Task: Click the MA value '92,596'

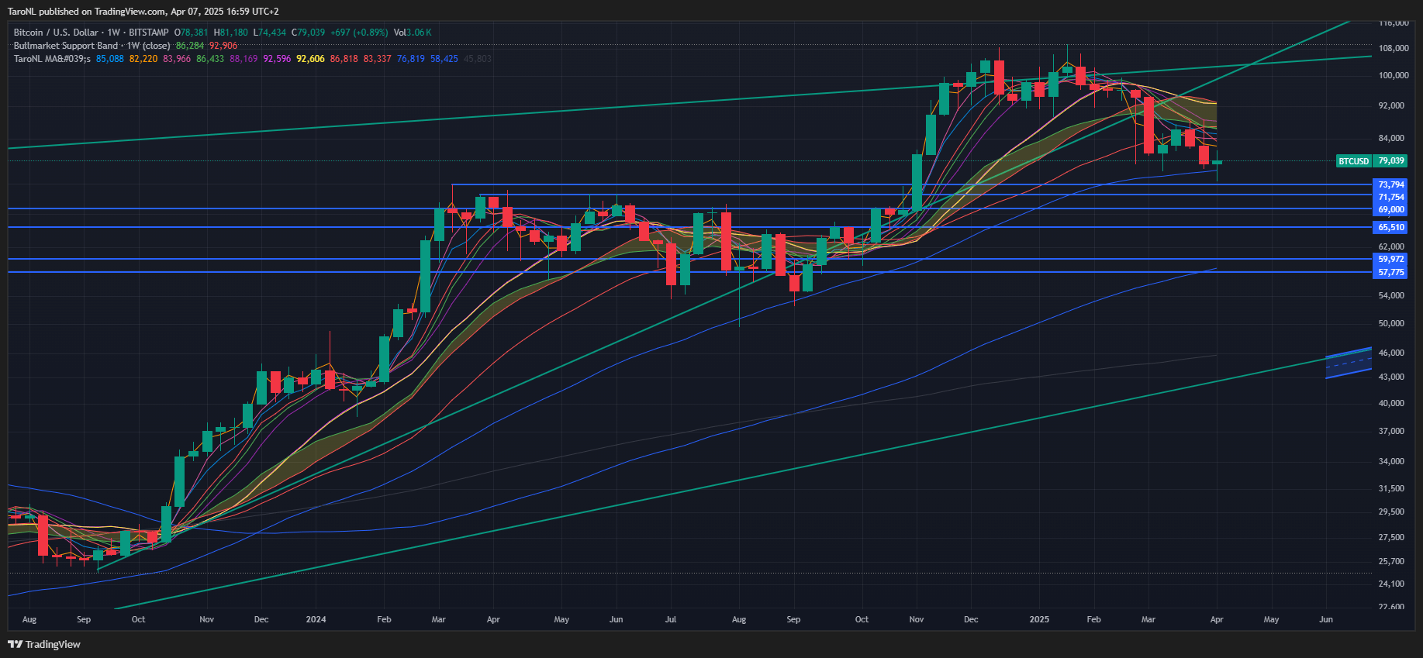Action: pyautogui.click(x=277, y=59)
